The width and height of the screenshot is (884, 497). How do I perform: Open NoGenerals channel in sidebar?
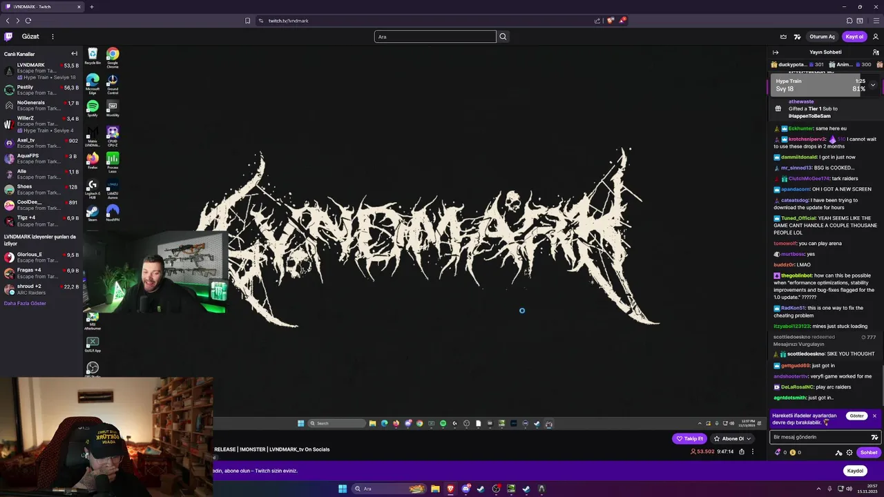click(41, 106)
